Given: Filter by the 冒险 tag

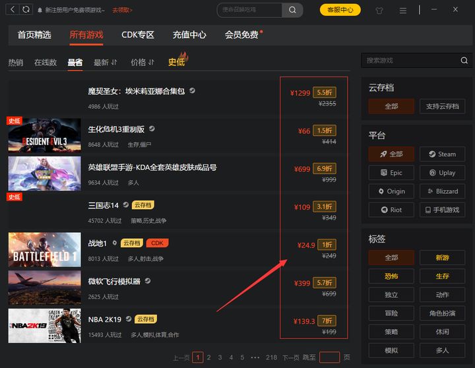Looking at the screenshot, I should 391,313.
